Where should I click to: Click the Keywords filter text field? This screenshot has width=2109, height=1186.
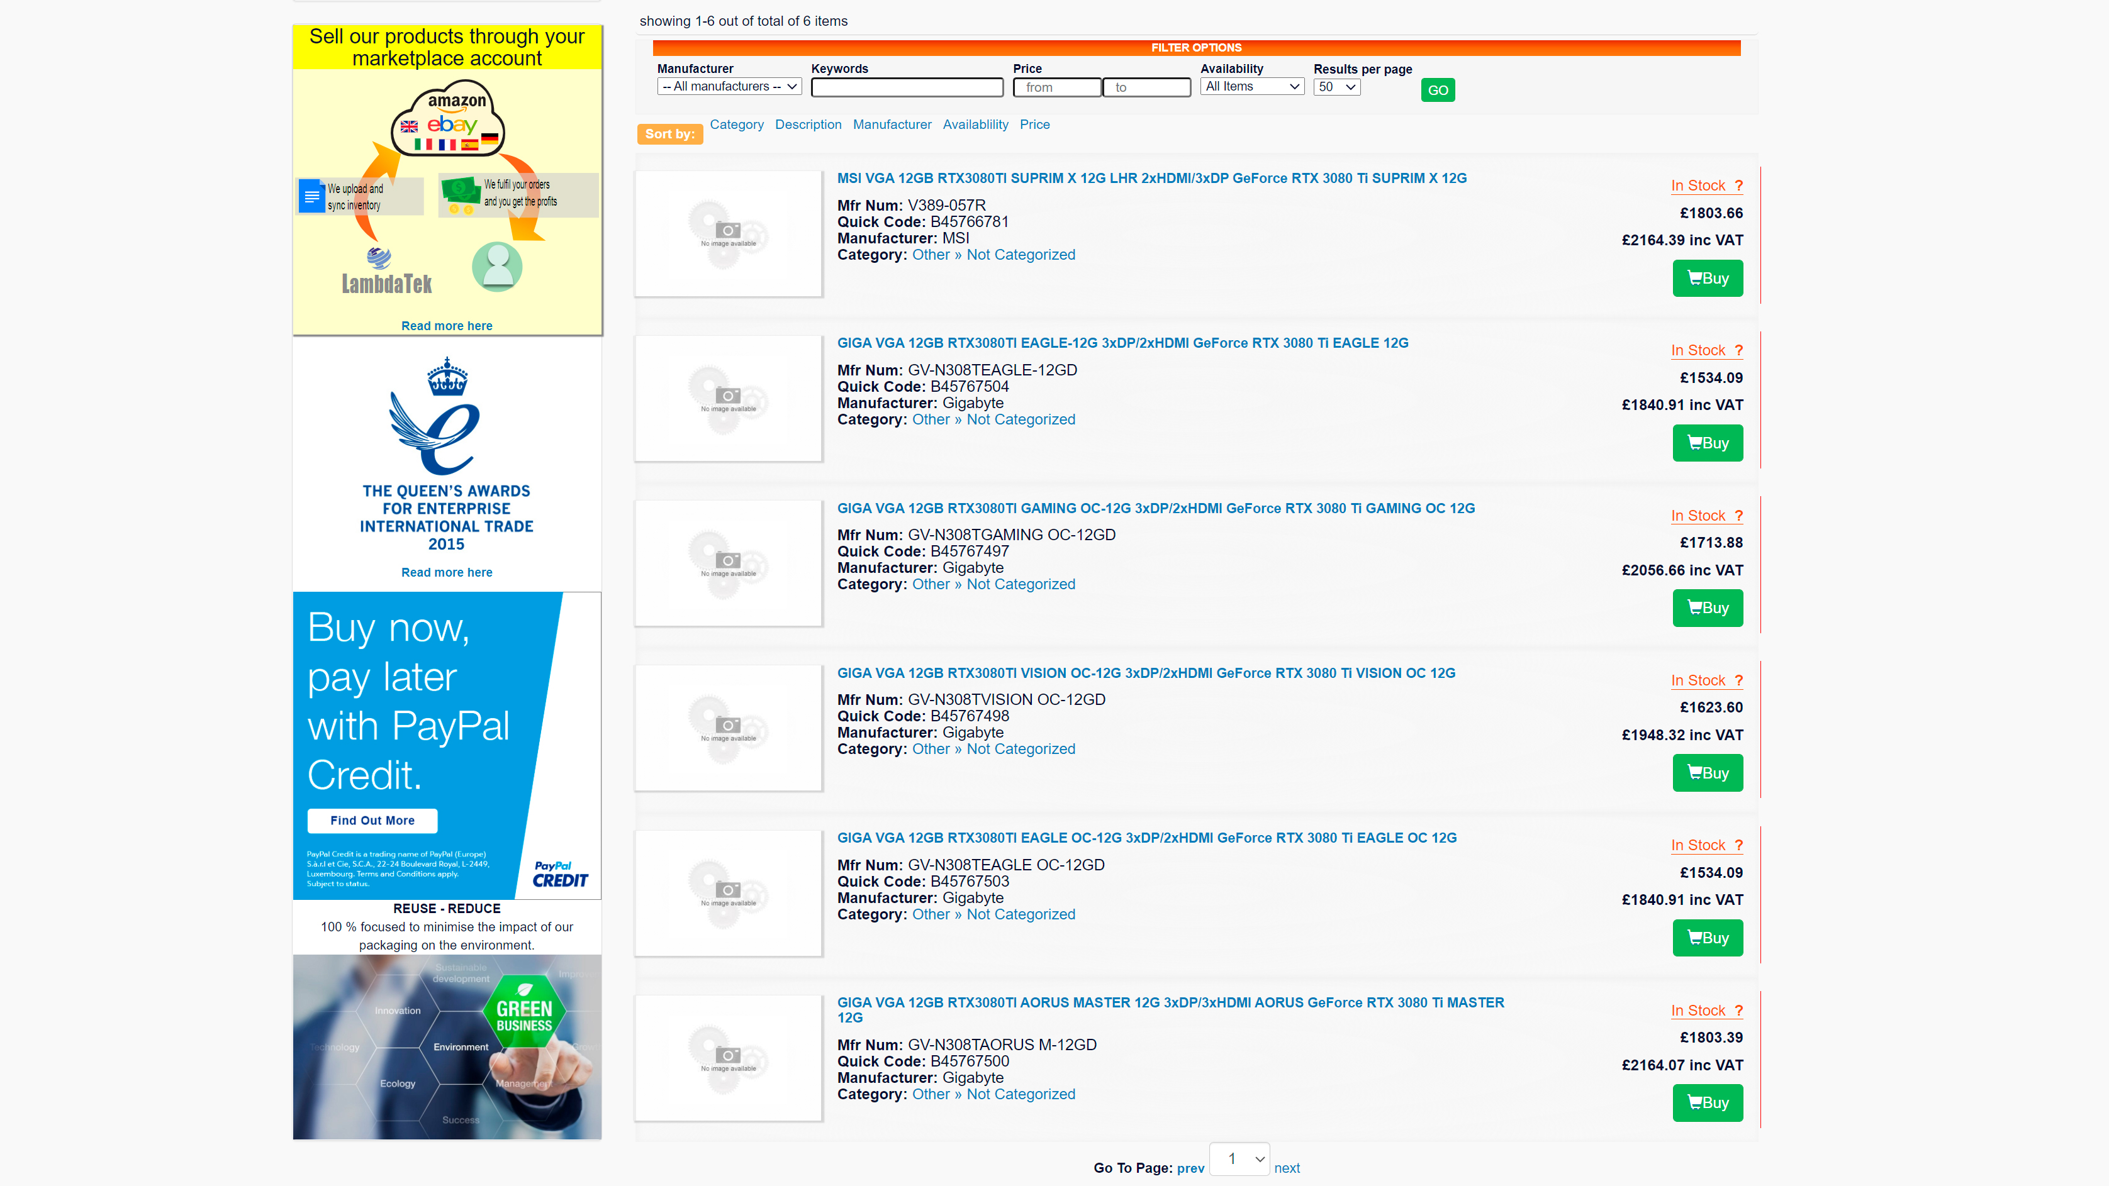tap(906, 87)
